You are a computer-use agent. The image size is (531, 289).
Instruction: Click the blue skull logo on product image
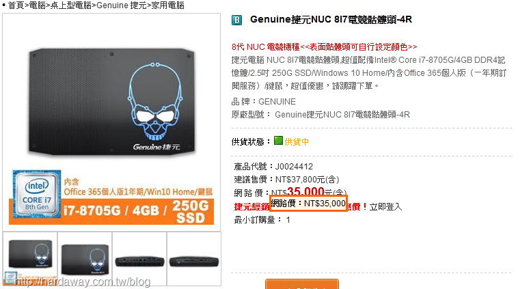pos(155,102)
